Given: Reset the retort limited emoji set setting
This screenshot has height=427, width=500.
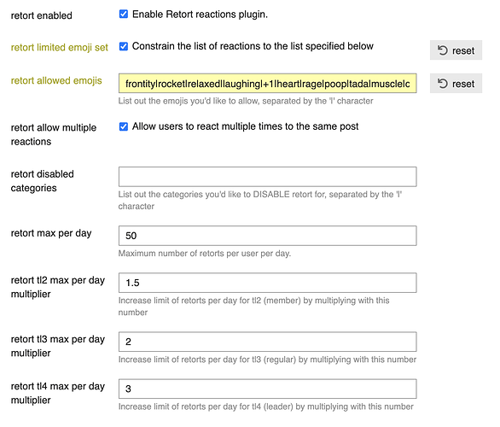Looking at the screenshot, I should pyautogui.click(x=456, y=50).
